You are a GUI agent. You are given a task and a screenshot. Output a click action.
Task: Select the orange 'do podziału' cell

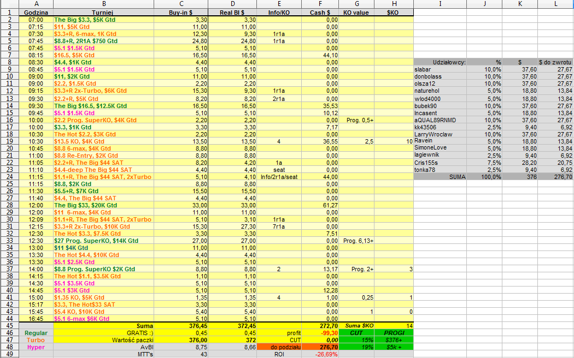pos(279,347)
